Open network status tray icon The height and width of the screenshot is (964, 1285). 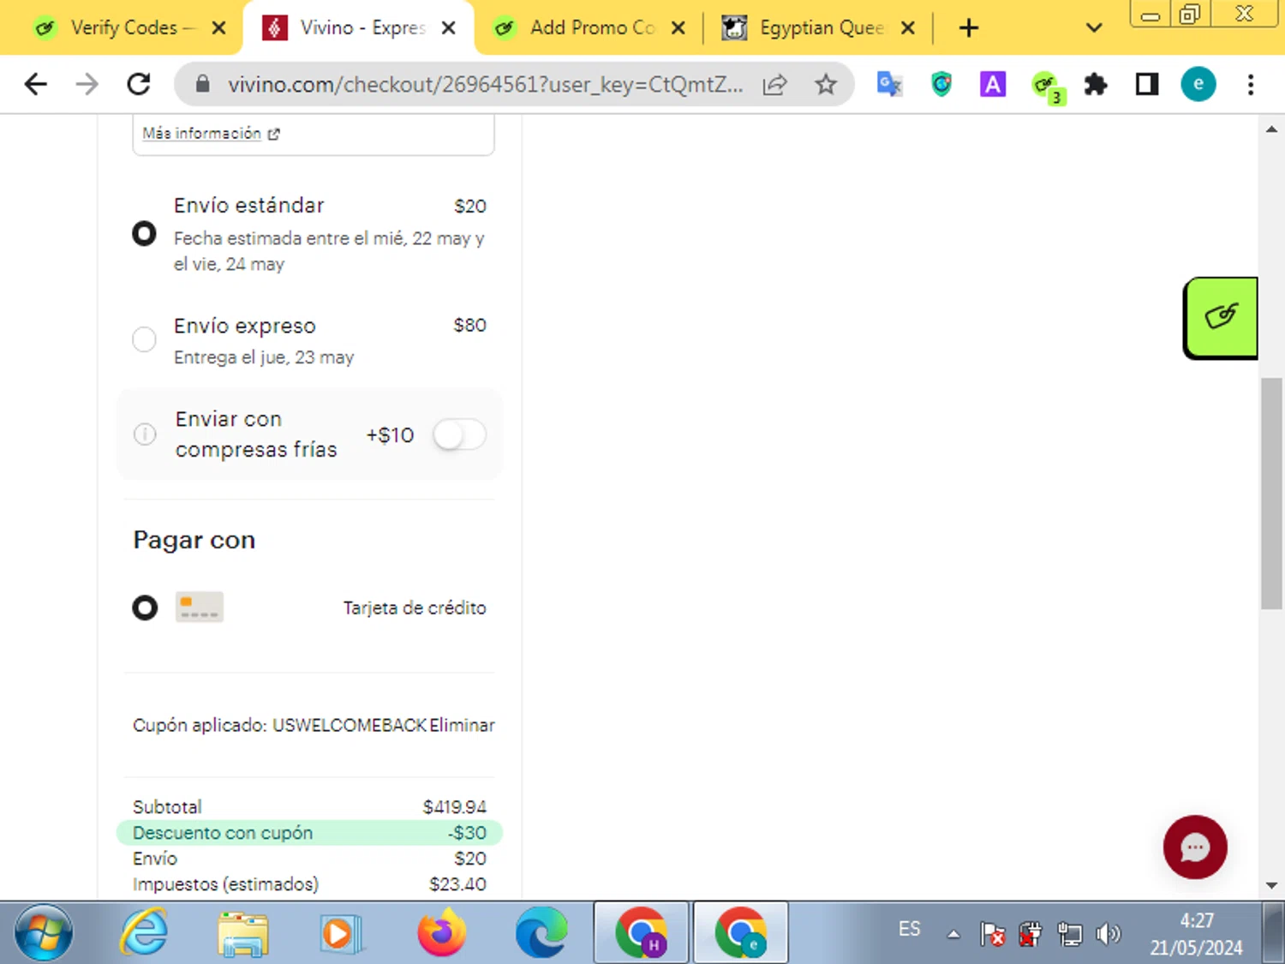(1070, 933)
